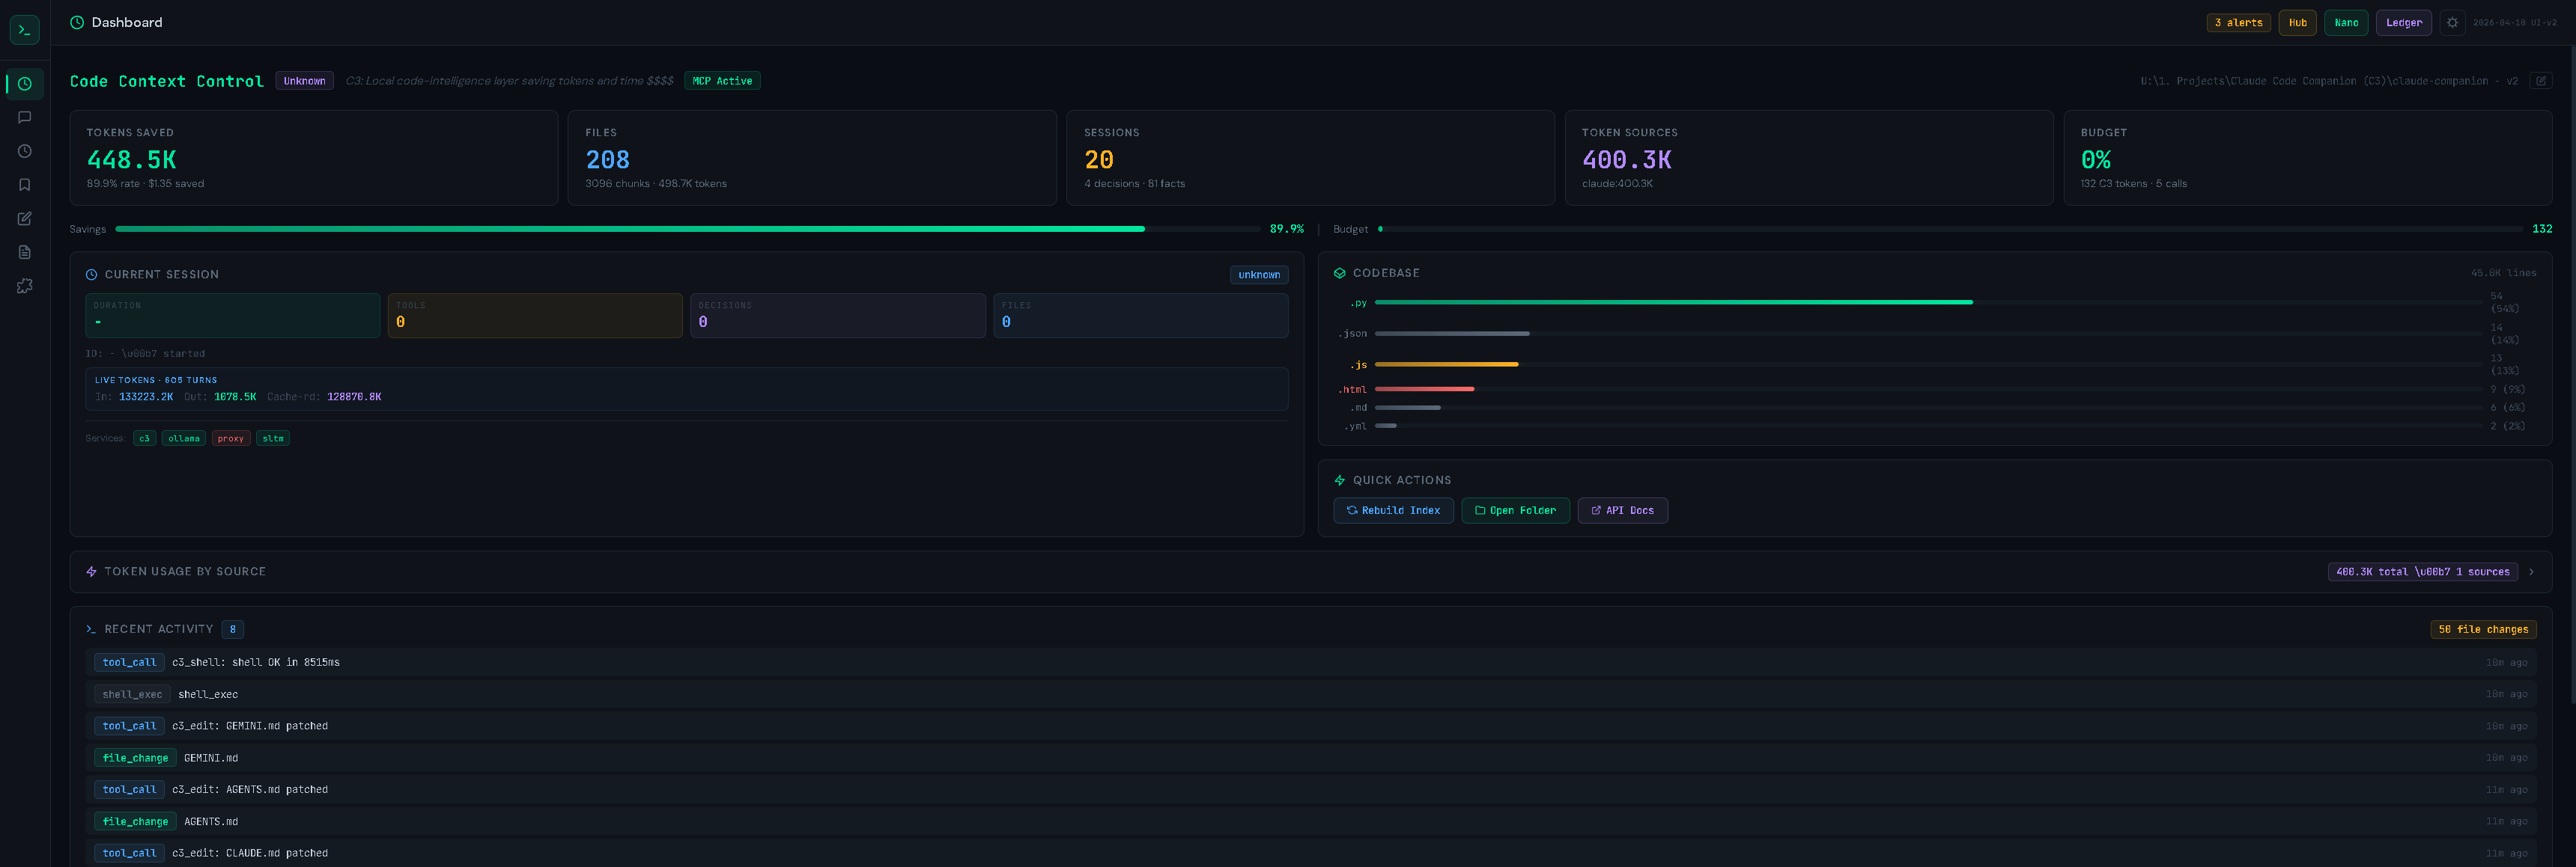Open the chat bubble icon in sidebar
The image size is (2576, 867).
[x=25, y=118]
